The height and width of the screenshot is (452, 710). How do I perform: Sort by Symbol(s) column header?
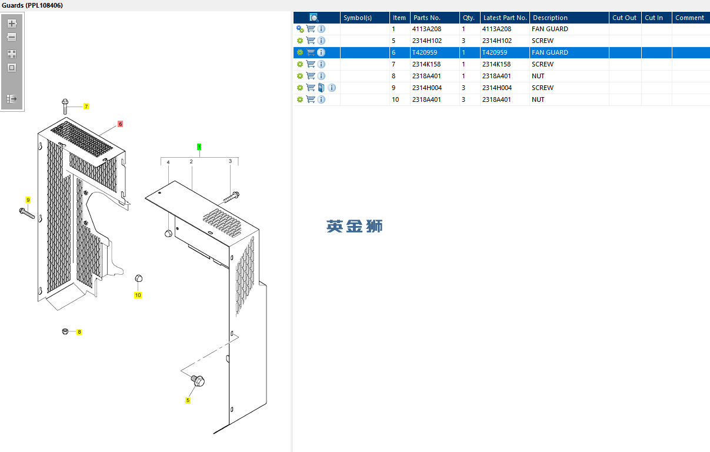[x=365, y=18]
